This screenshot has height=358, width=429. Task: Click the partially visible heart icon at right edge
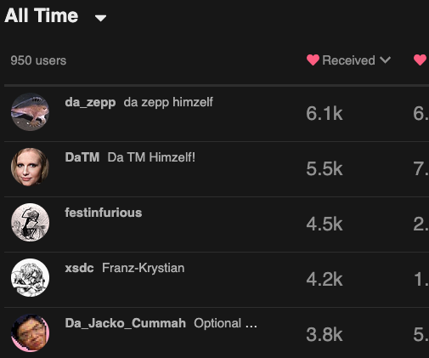click(x=421, y=60)
